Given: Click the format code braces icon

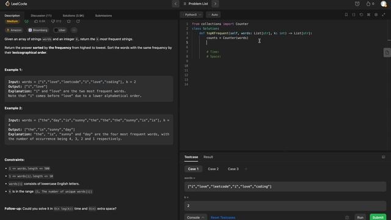Looking at the screenshot, I should click(354, 15).
